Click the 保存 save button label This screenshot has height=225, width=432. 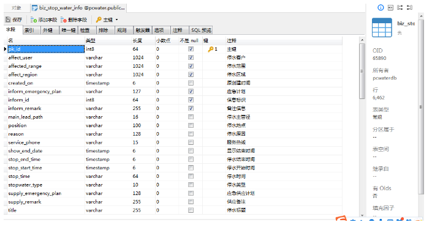click(17, 20)
